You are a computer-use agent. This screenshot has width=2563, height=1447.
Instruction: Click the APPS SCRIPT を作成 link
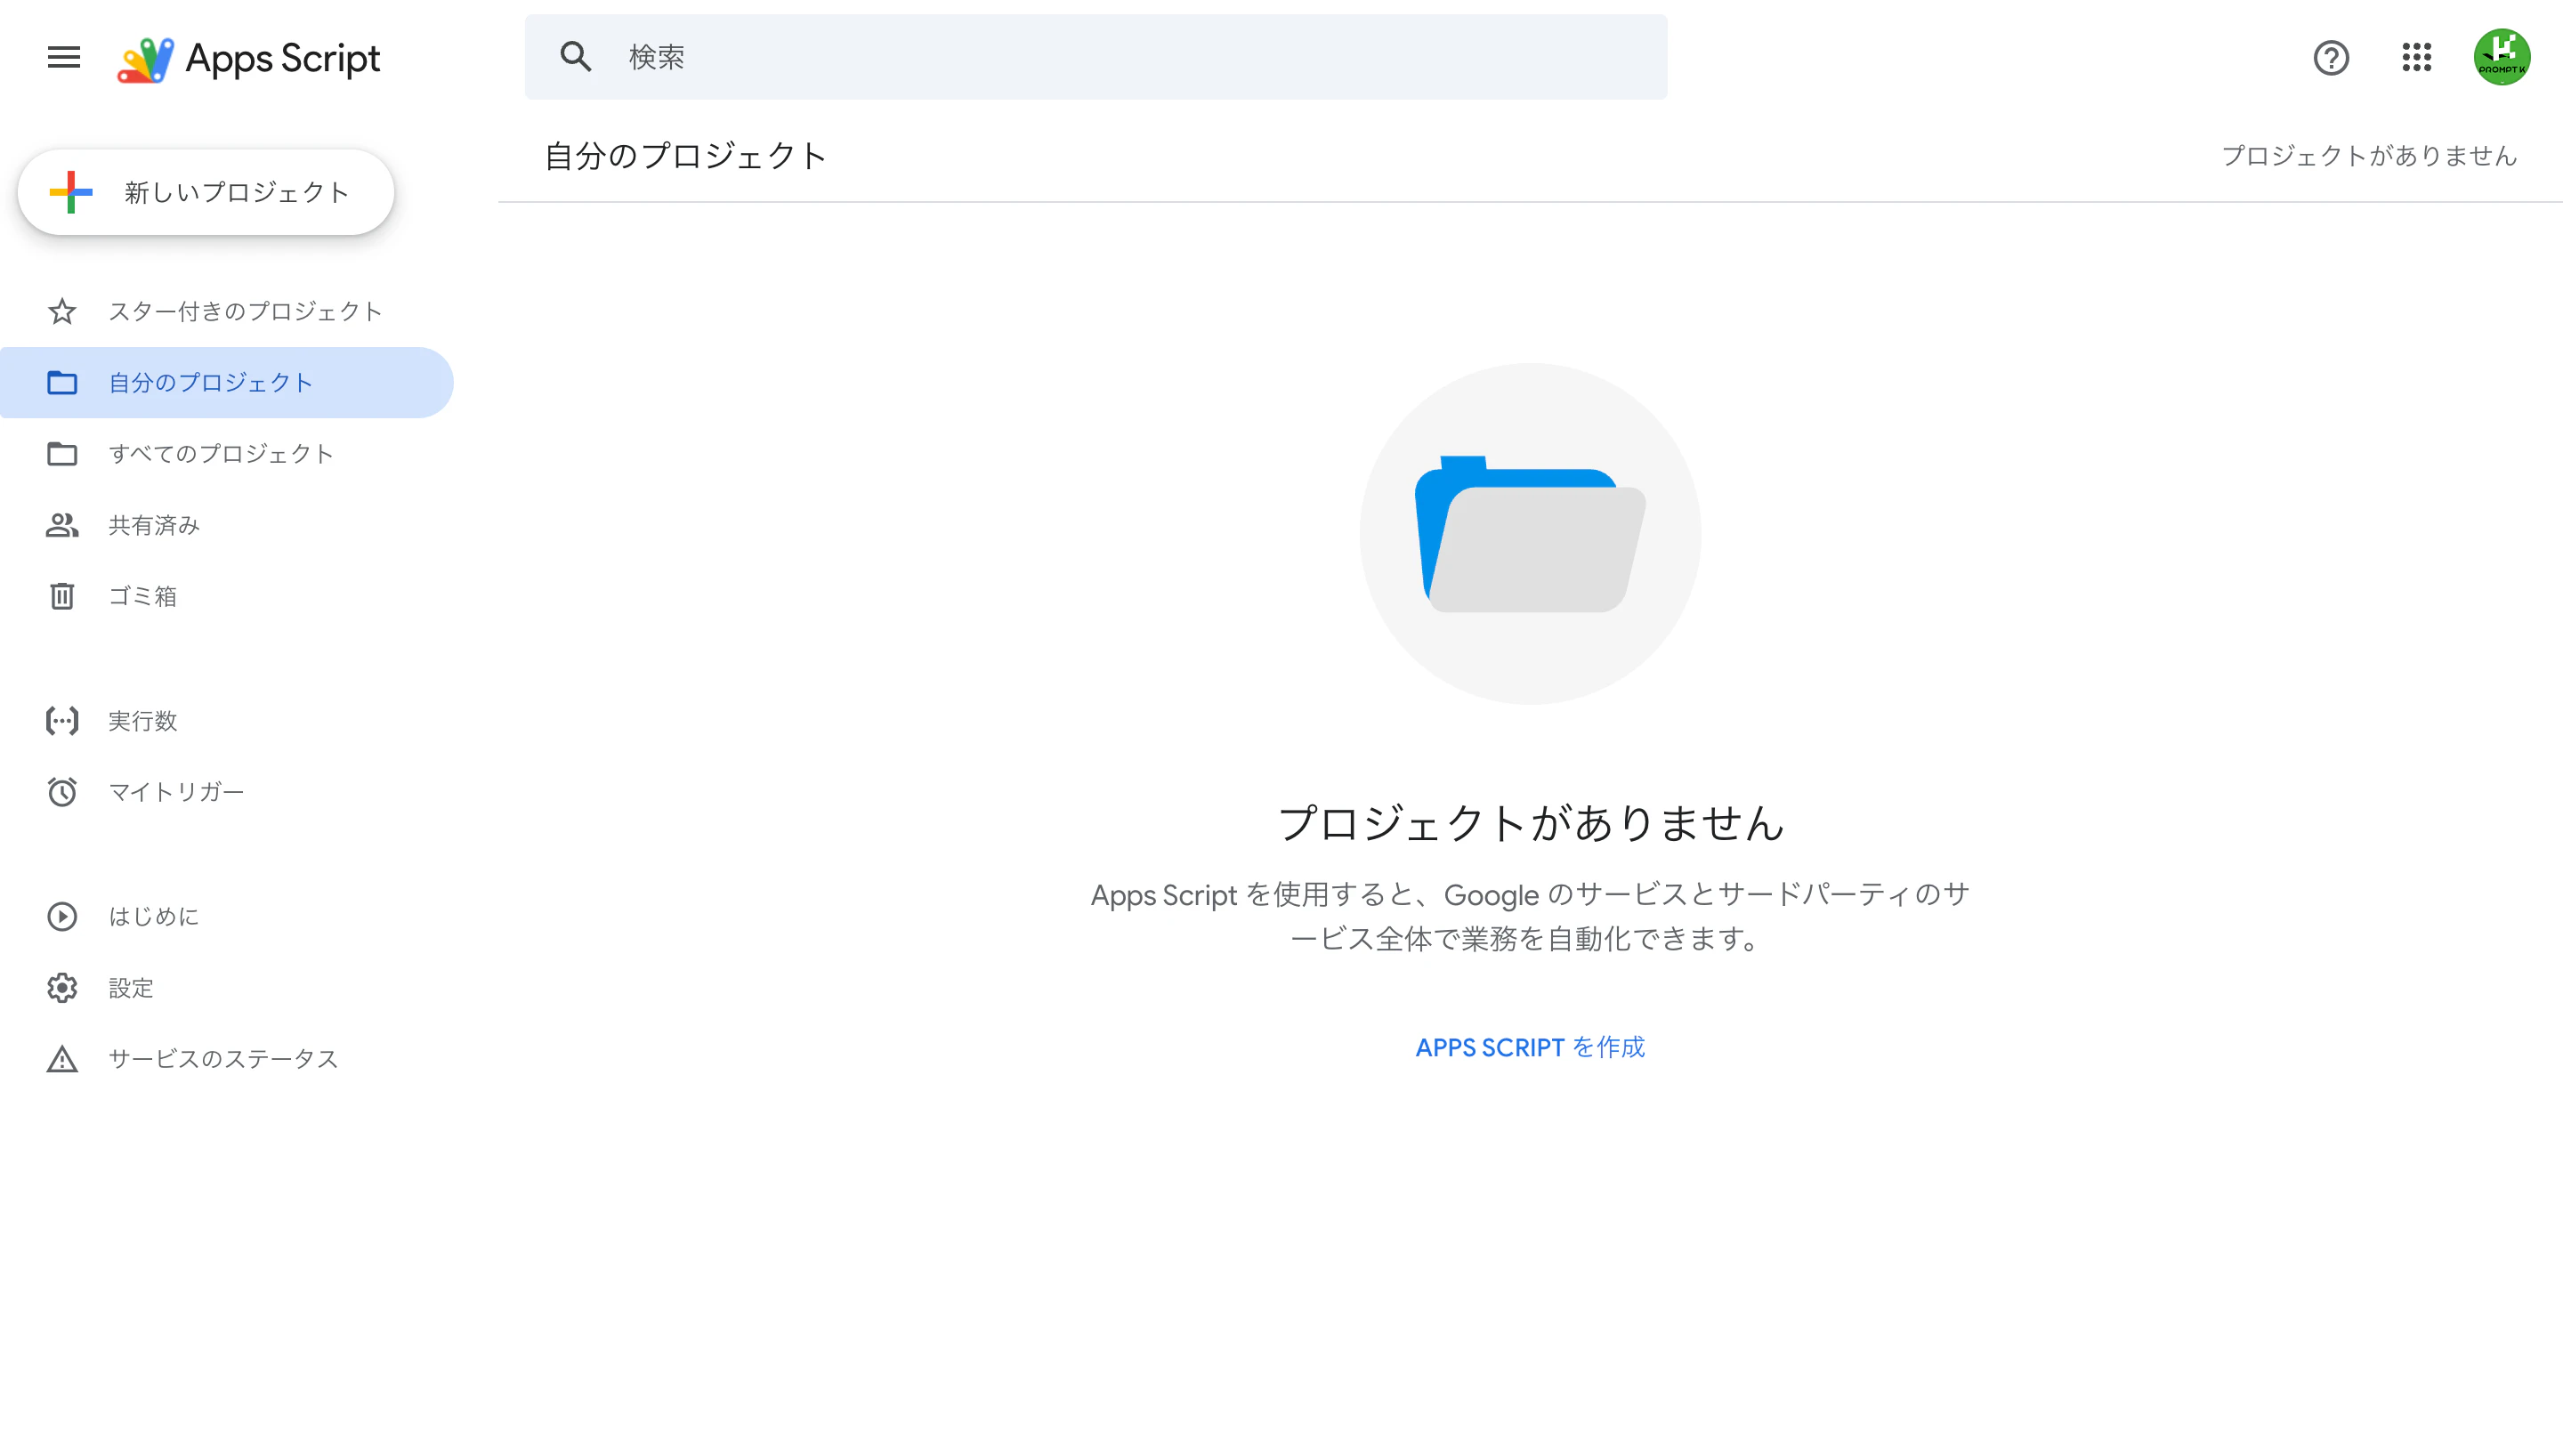(x=1531, y=1047)
